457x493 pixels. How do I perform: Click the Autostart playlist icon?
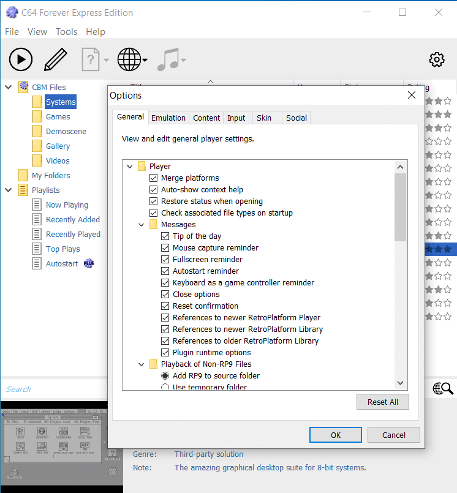[x=37, y=263]
